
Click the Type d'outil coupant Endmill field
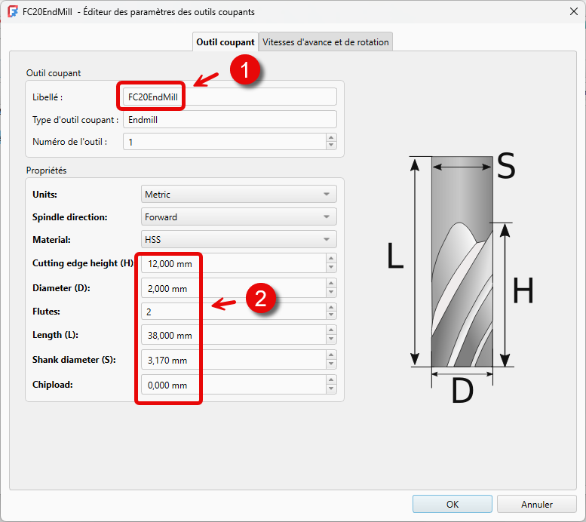pyautogui.click(x=230, y=120)
